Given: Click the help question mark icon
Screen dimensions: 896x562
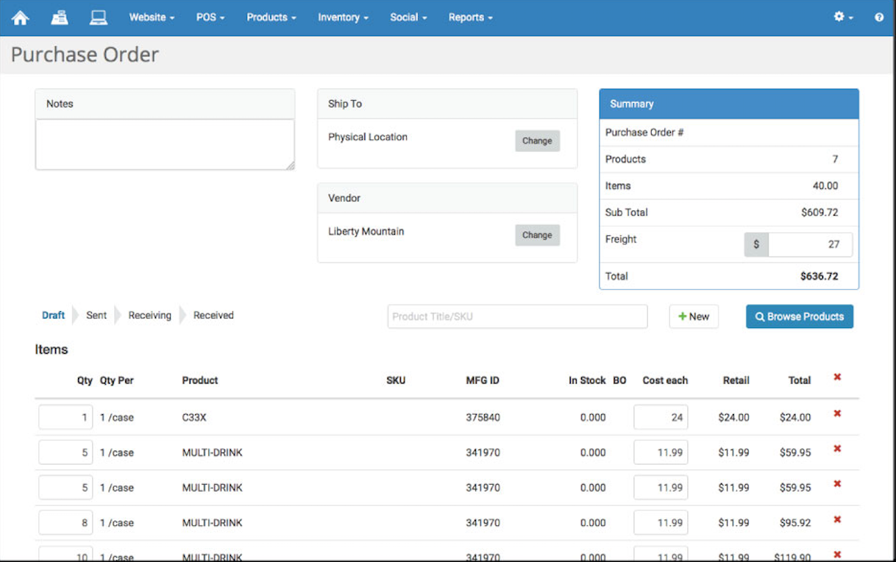Looking at the screenshot, I should click(x=879, y=18).
